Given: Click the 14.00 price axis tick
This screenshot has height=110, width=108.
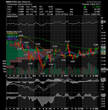Looking at the screenshot, I should [x=103, y=32].
